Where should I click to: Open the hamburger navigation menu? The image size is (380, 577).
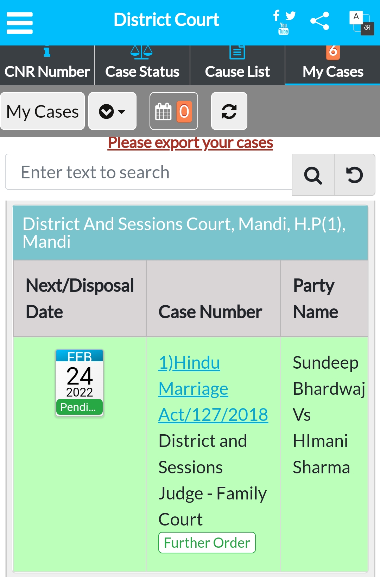click(20, 23)
